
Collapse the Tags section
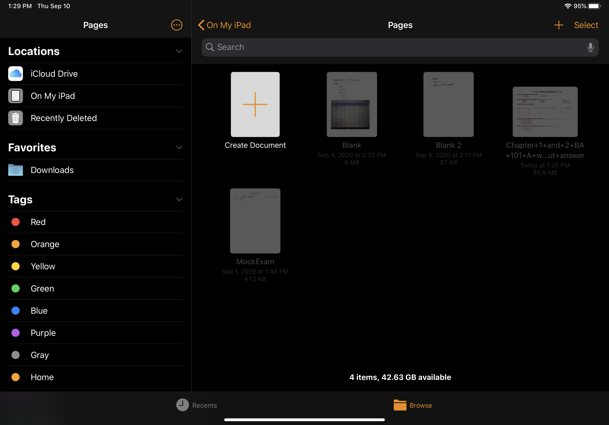pyautogui.click(x=179, y=200)
